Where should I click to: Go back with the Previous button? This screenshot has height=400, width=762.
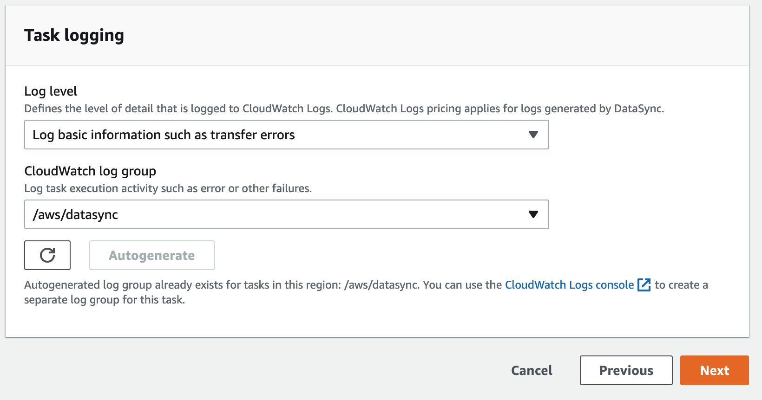626,370
